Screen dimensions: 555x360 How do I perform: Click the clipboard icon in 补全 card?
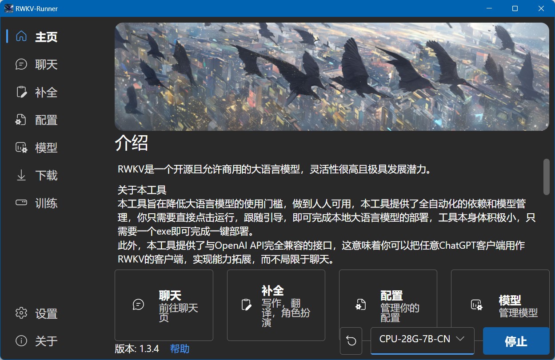point(246,305)
